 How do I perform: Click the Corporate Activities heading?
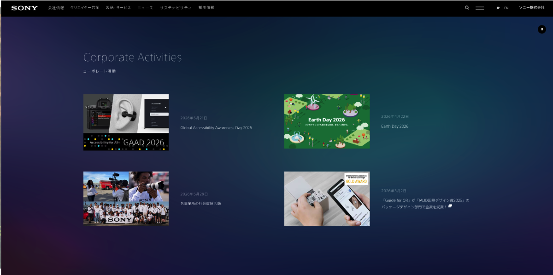point(133,57)
